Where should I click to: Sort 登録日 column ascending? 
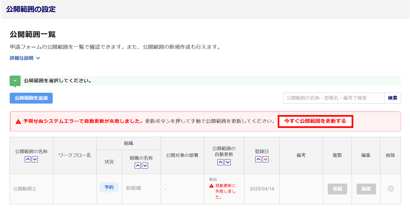pos(258,159)
